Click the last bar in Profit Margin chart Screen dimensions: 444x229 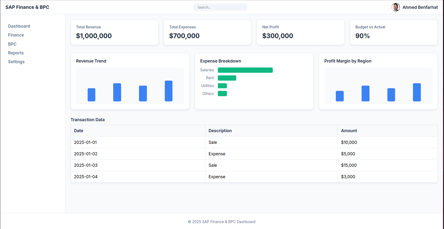[417, 92]
